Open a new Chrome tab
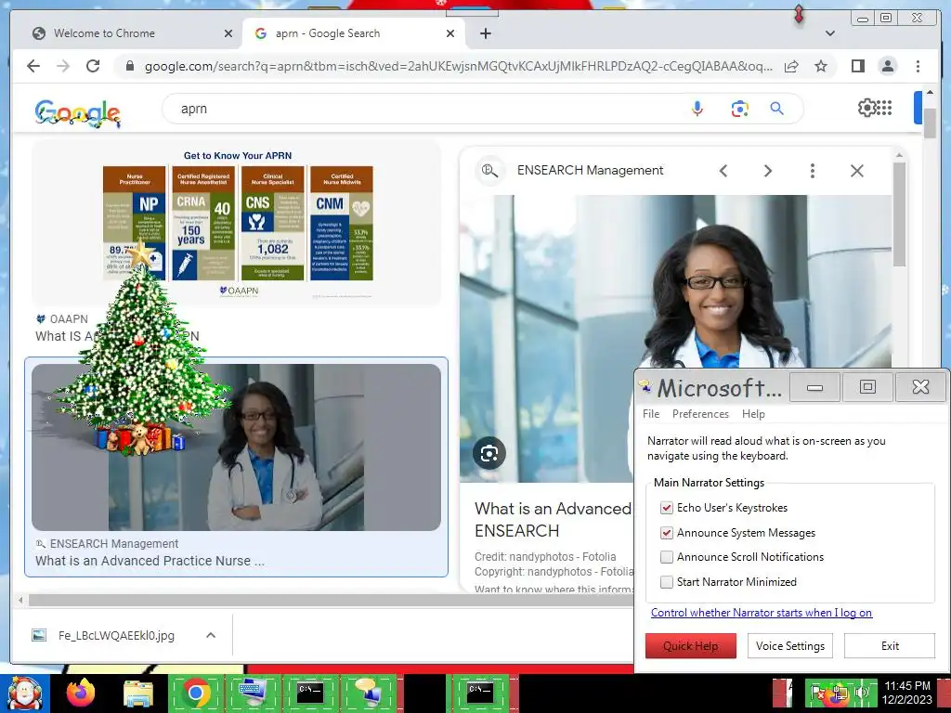The width and height of the screenshot is (951, 713). click(x=485, y=33)
